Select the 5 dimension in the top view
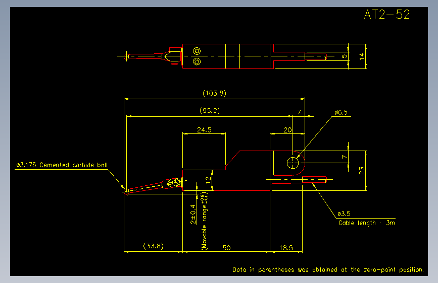This screenshot has width=438, height=283. click(x=345, y=56)
